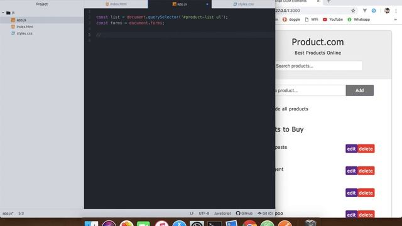Open Finder from the Dock
Image resolution: width=402 pixels, height=226 pixels.
tap(91, 223)
